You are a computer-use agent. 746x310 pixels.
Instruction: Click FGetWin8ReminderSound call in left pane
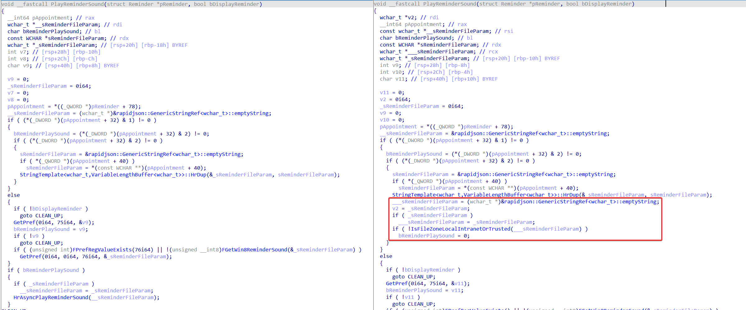point(254,250)
